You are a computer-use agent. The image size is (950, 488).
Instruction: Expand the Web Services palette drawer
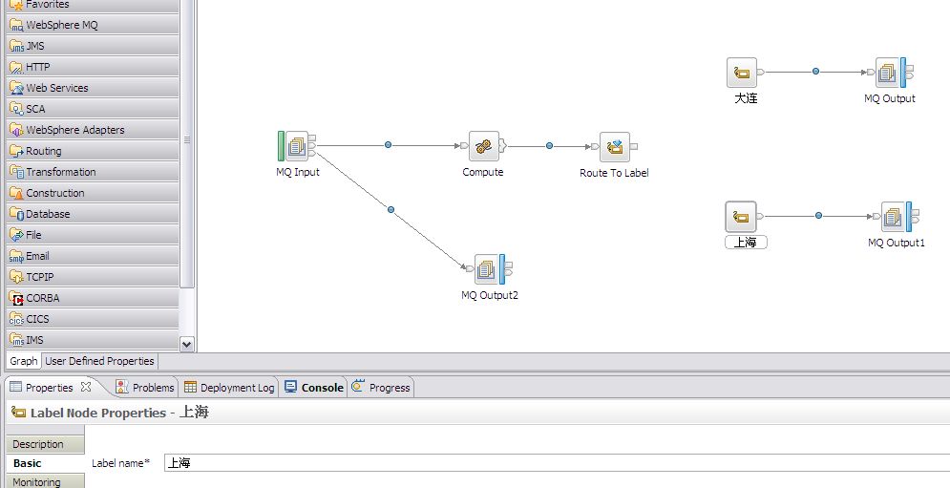(x=92, y=88)
